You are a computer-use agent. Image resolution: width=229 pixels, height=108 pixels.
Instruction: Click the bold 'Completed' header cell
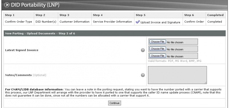tap(216, 15)
